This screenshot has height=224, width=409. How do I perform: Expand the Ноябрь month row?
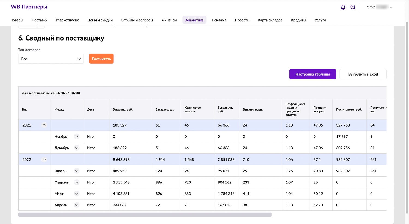(77, 137)
